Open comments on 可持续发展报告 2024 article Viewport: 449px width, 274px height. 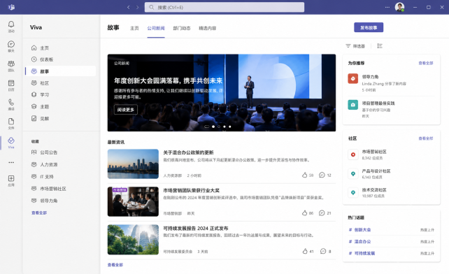(x=323, y=251)
